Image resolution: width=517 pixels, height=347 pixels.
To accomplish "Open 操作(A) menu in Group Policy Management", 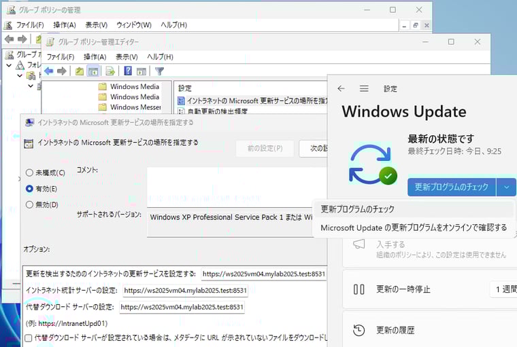I will tap(65, 24).
